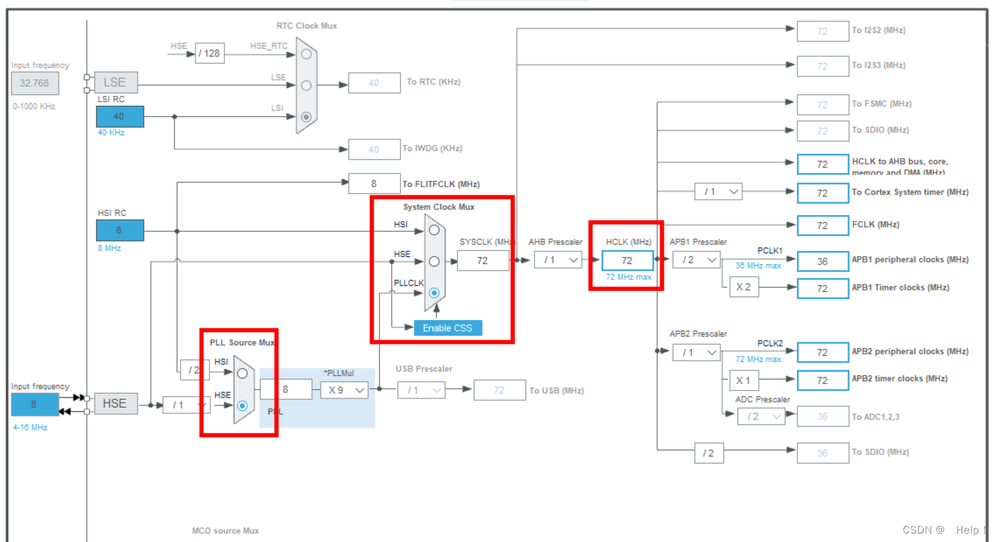Screen dimensions: 996x542
Task: Click the HSE oscillator block
Action: click(x=115, y=403)
